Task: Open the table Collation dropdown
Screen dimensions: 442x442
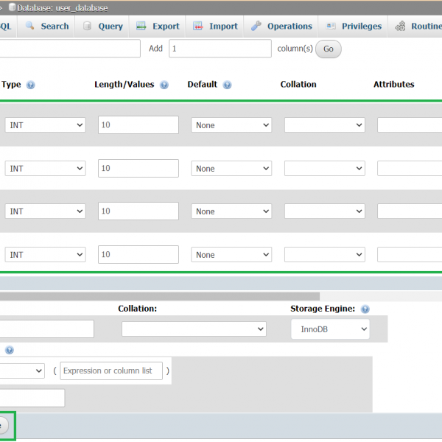Action: 194,329
